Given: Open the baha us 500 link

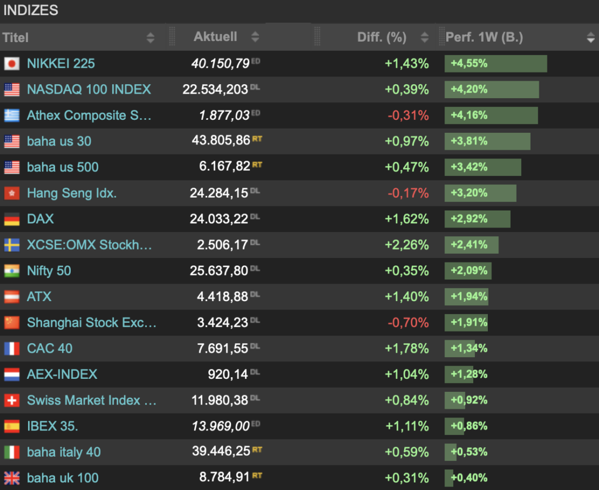Looking at the screenshot, I should coord(63,167).
